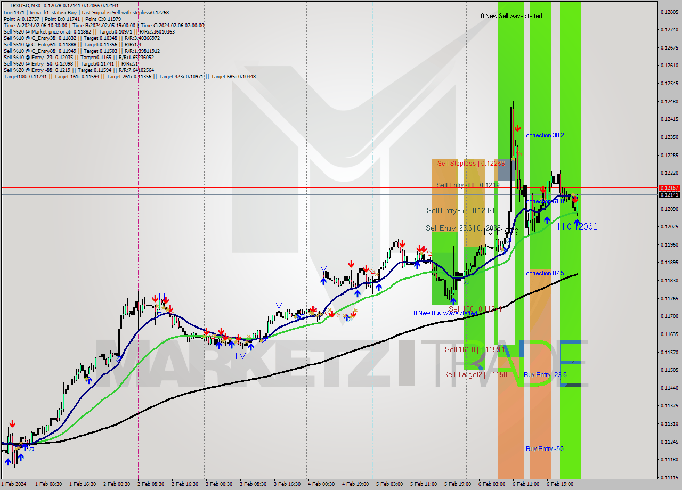Viewport: 682px width, 490px height.
Task: Click the 0.12805 value on the price scale
Action: click(669, 12)
